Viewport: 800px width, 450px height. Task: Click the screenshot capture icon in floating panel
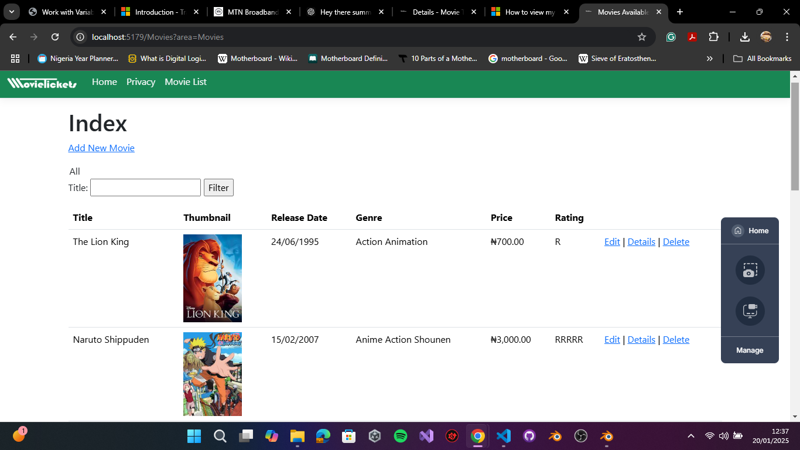pyautogui.click(x=750, y=270)
